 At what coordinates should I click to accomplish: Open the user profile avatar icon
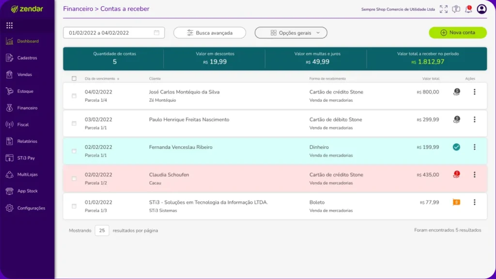click(481, 9)
